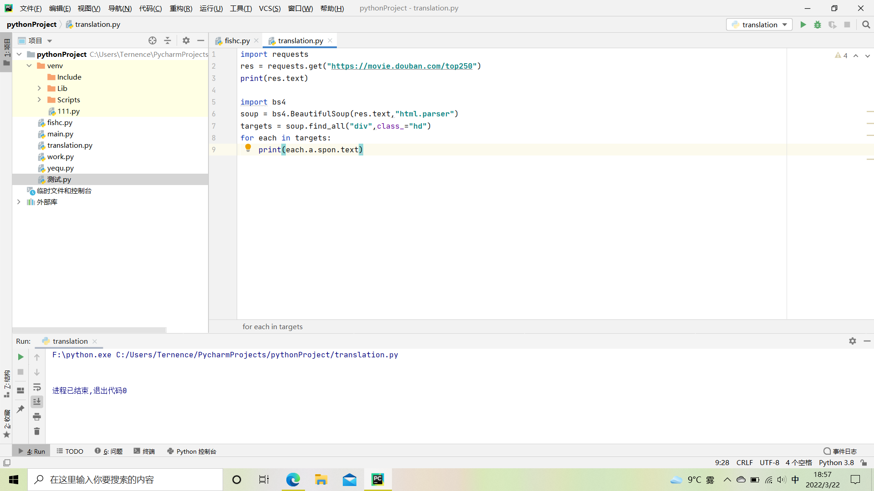Locate current file in project tree
Viewport: 874px width, 491px height.
pos(152,40)
